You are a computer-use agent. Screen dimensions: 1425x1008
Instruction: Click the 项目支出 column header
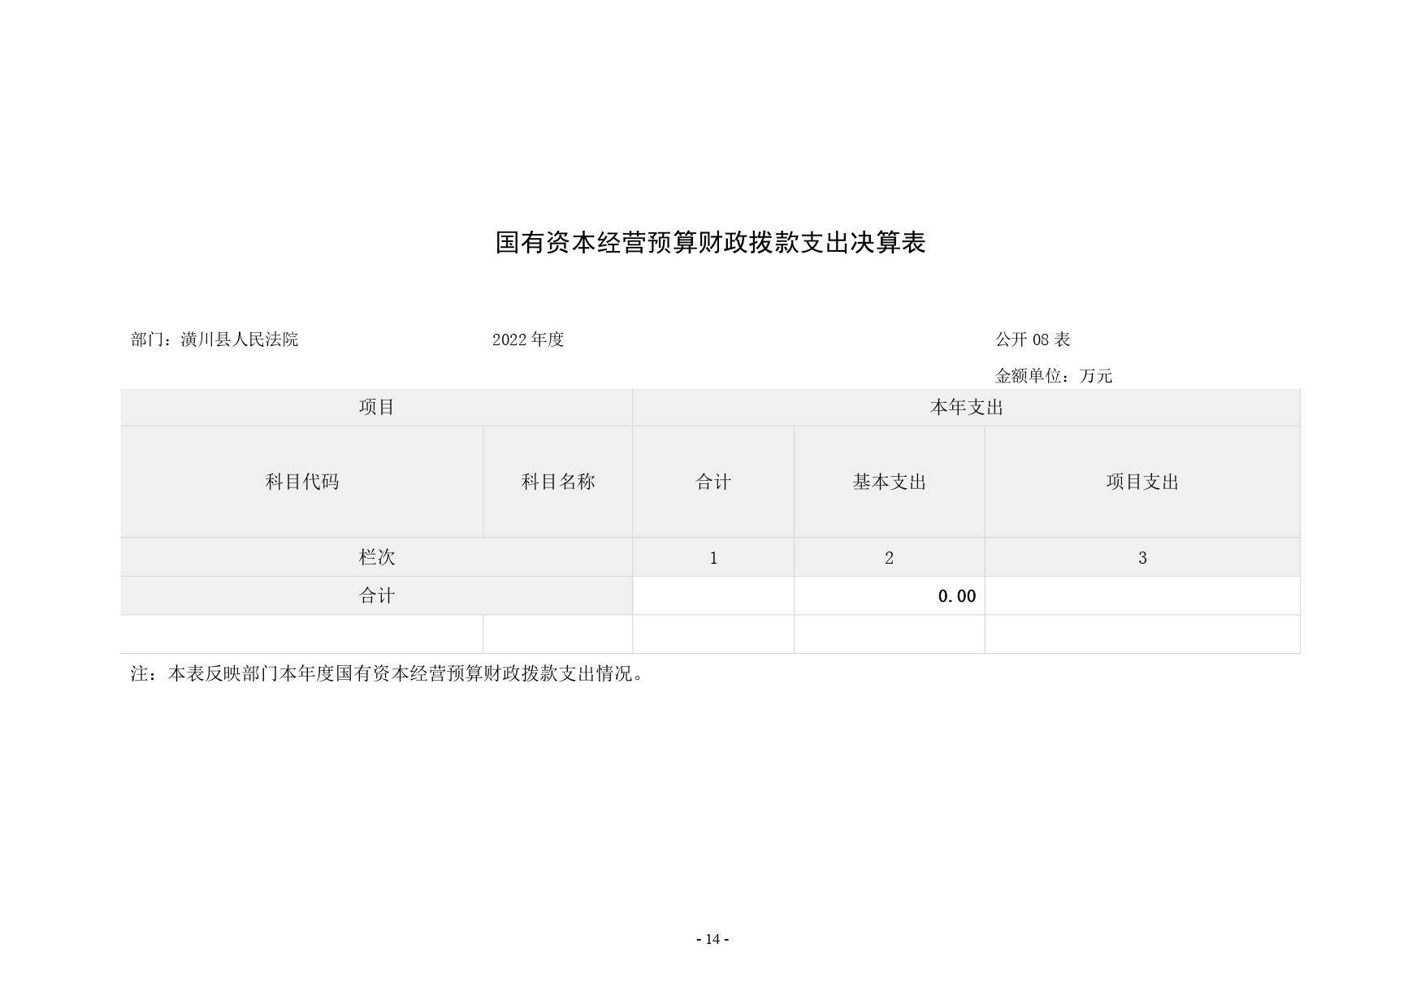[1142, 482]
